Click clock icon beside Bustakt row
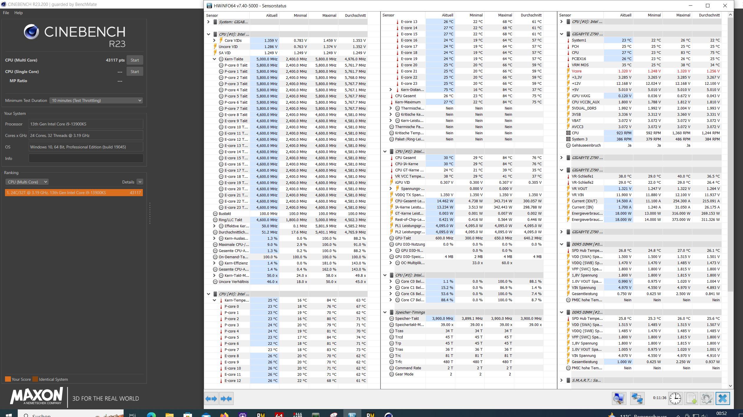This screenshot has width=743, height=417. (x=215, y=214)
